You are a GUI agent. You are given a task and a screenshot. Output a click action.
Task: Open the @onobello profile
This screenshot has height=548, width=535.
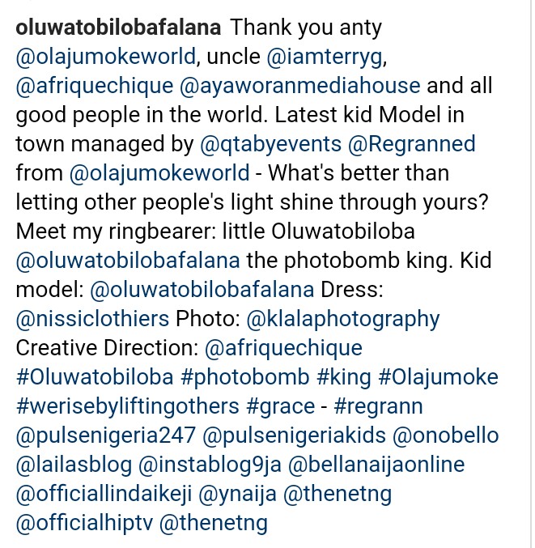(x=444, y=435)
